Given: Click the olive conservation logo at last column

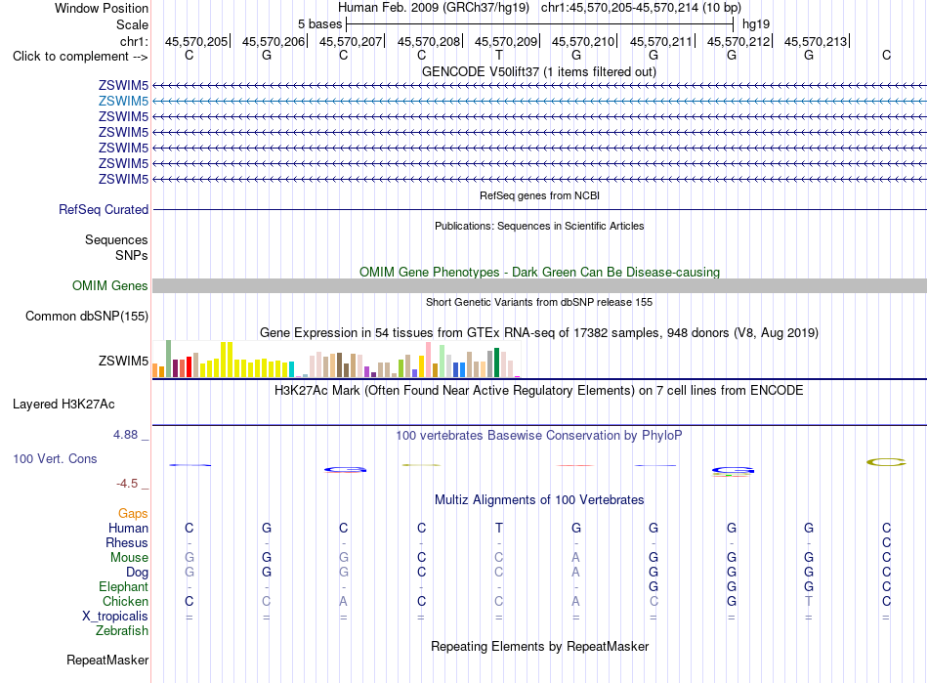Looking at the screenshot, I should click(x=886, y=462).
